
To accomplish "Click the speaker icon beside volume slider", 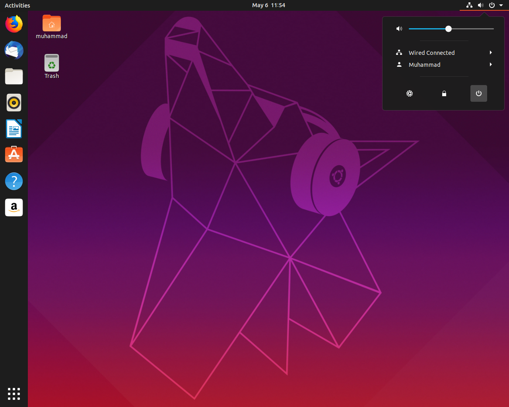I will click(399, 29).
